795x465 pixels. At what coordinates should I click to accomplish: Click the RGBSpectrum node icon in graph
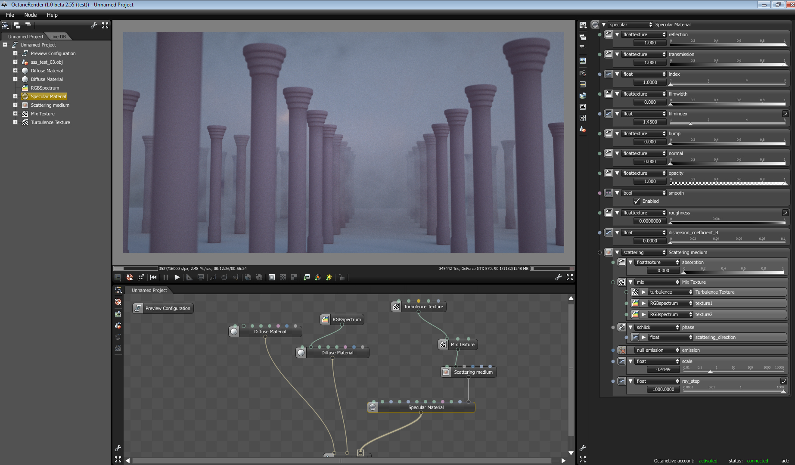(x=325, y=319)
